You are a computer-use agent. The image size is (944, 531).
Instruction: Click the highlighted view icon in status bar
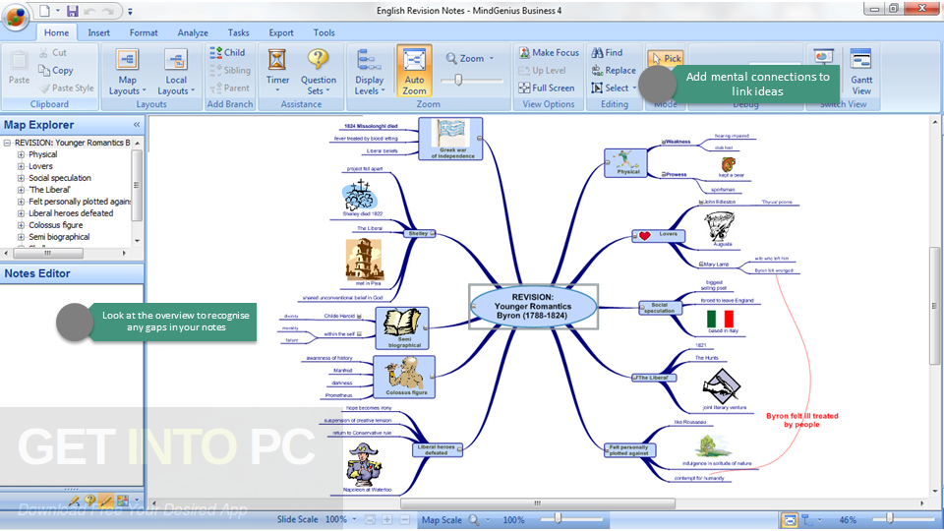(x=790, y=519)
